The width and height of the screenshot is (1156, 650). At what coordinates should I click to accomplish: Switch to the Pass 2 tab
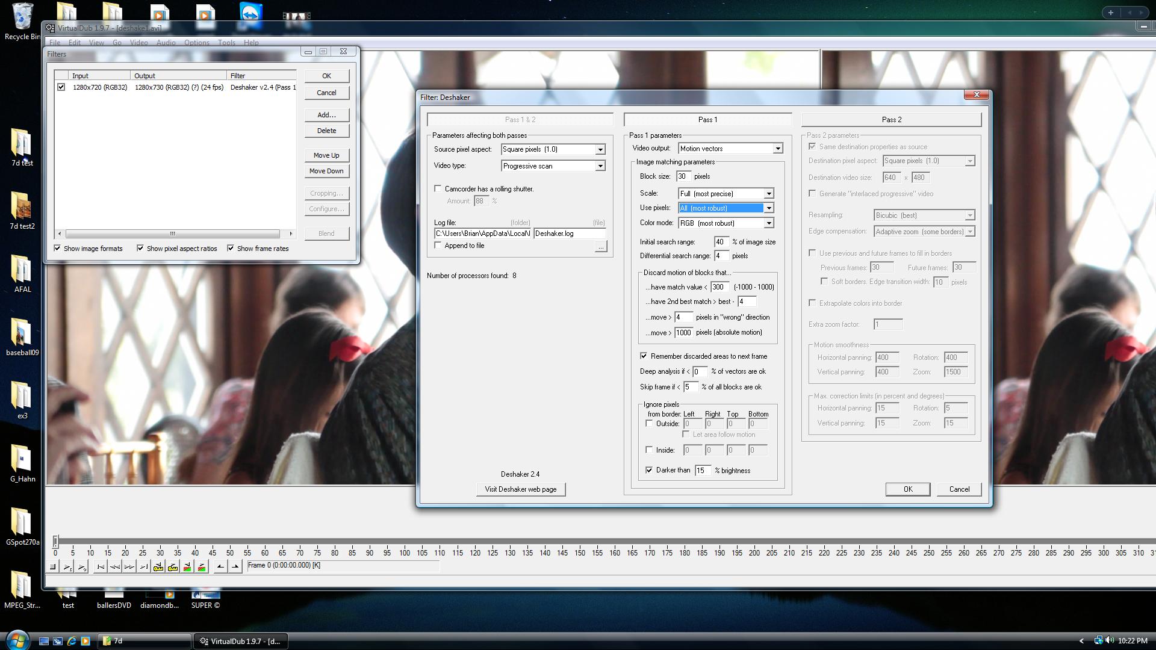[x=891, y=120]
